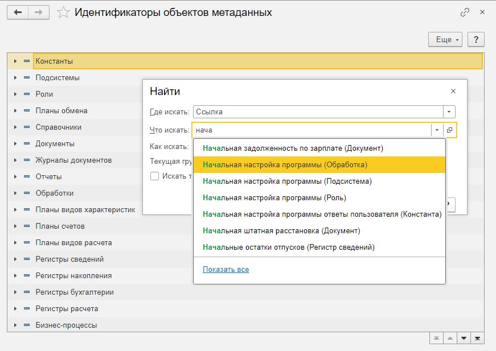The height and width of the screenshot is (351, 496).
Task: Select the Регистры расчета row
Action: tap(245, 308)
